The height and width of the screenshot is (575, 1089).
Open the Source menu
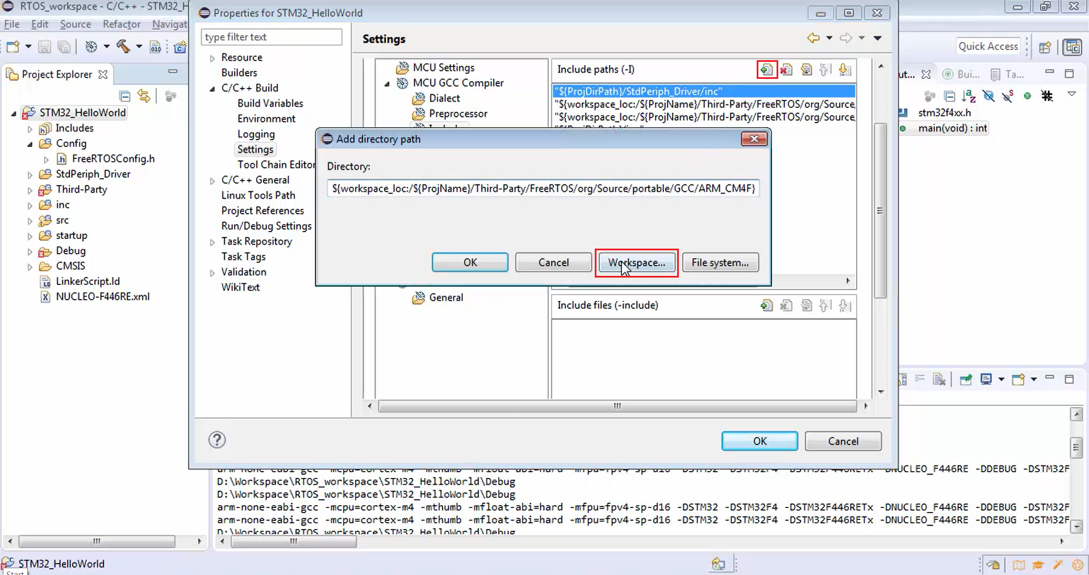click(76, 24)
